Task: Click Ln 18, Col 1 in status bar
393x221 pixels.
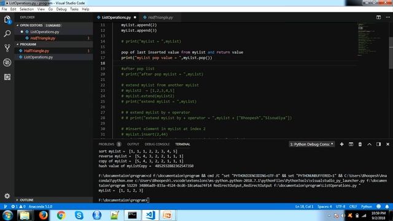Action: [x=305, y=207]
